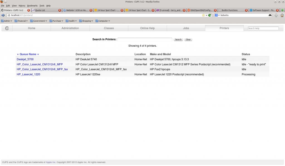Image resolution: width=285 pixels, height=166 pixels.
Task: Open the Edit menu
Action: click(x=8, y=6)
